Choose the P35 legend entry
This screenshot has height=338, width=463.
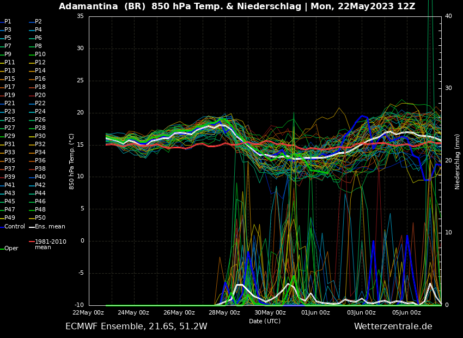8,160
